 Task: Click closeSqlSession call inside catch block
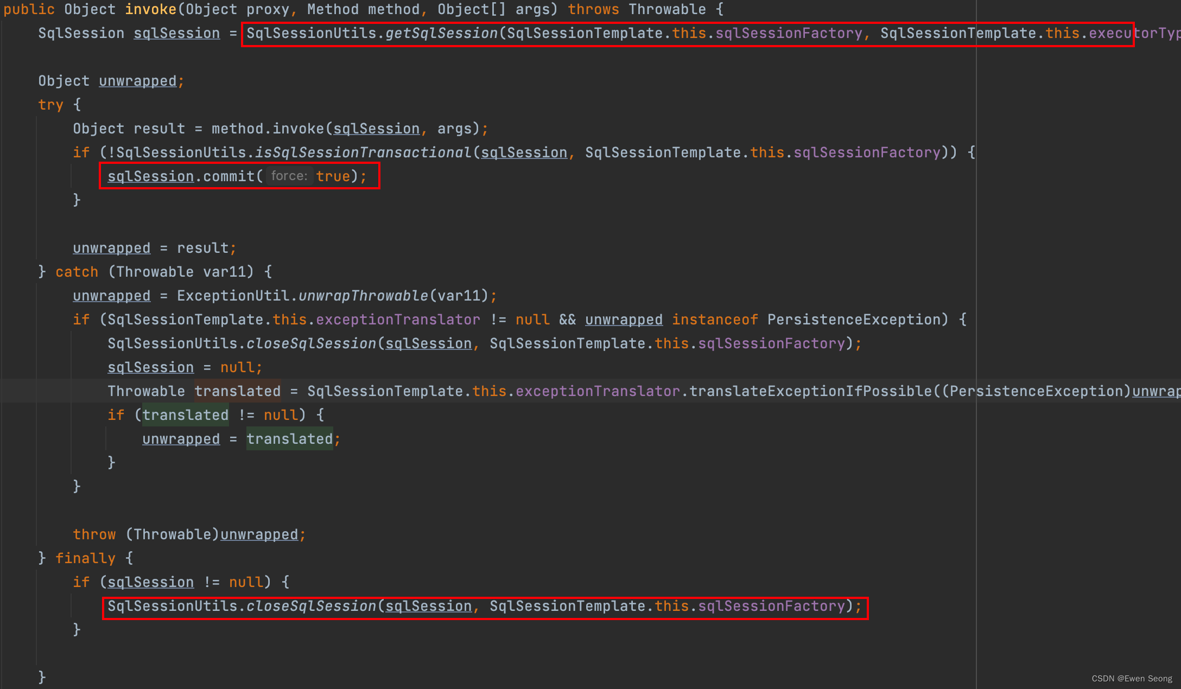(311, 343)
